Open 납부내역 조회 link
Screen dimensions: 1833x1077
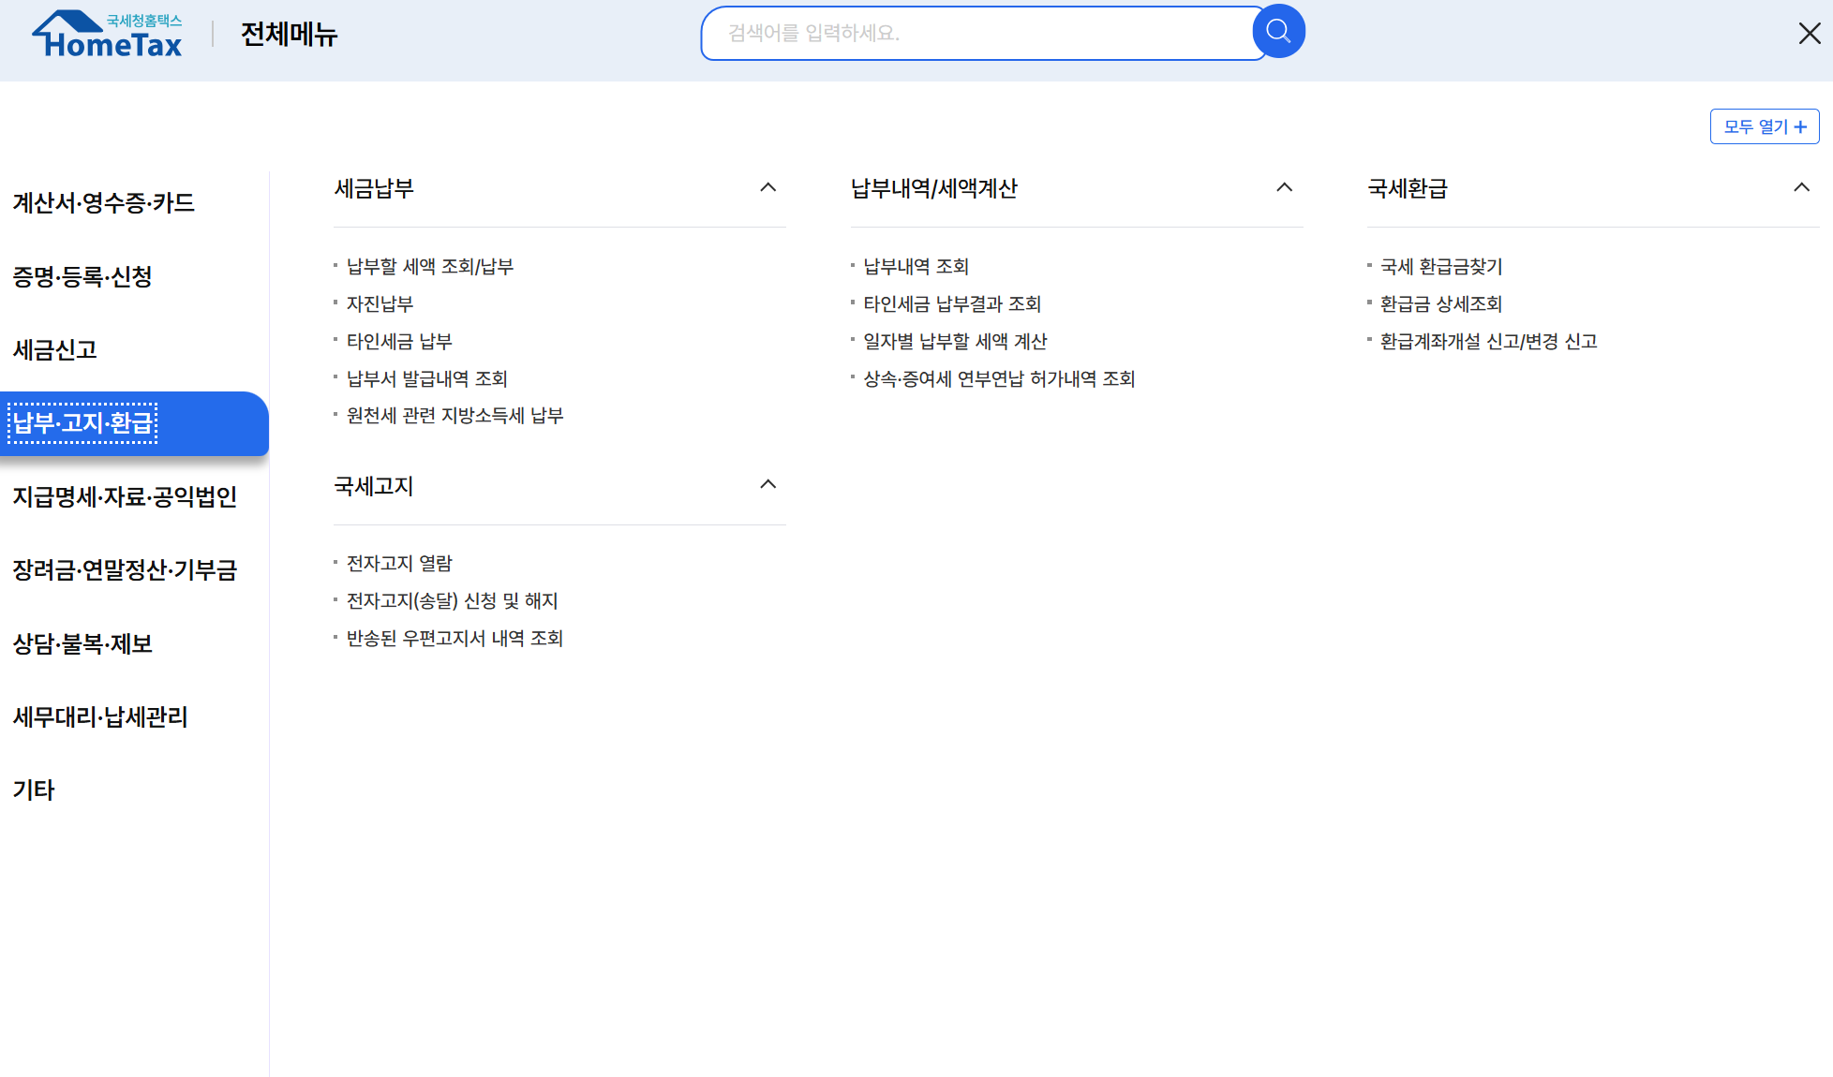916,267
